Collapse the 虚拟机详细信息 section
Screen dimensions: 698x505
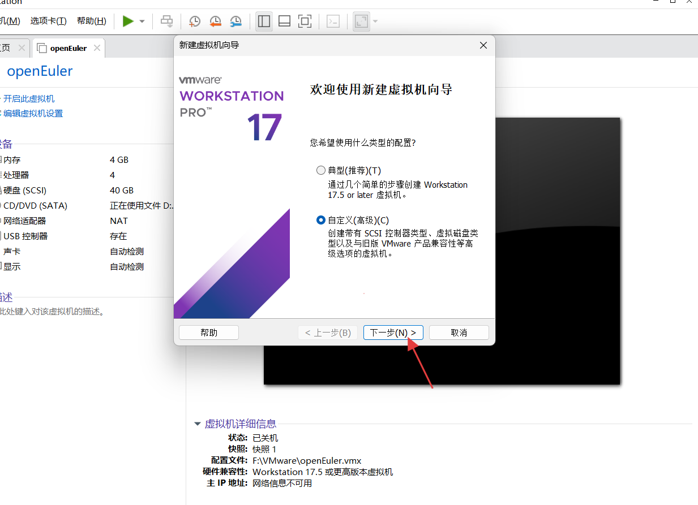[197, 424]
